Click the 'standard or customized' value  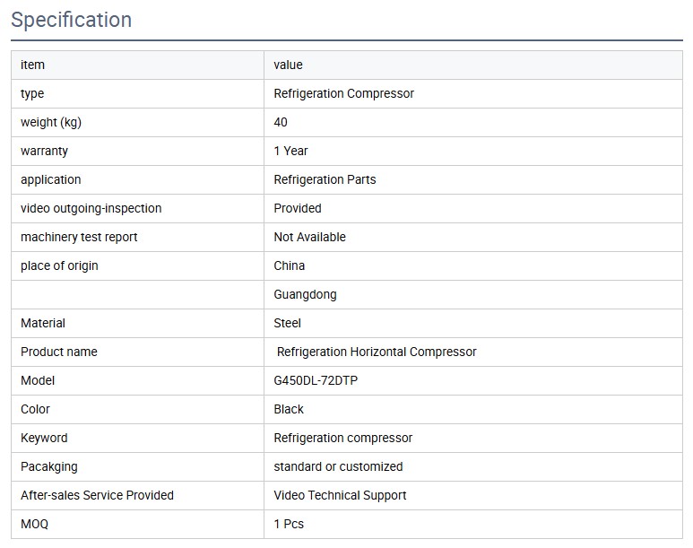[338, 467]
